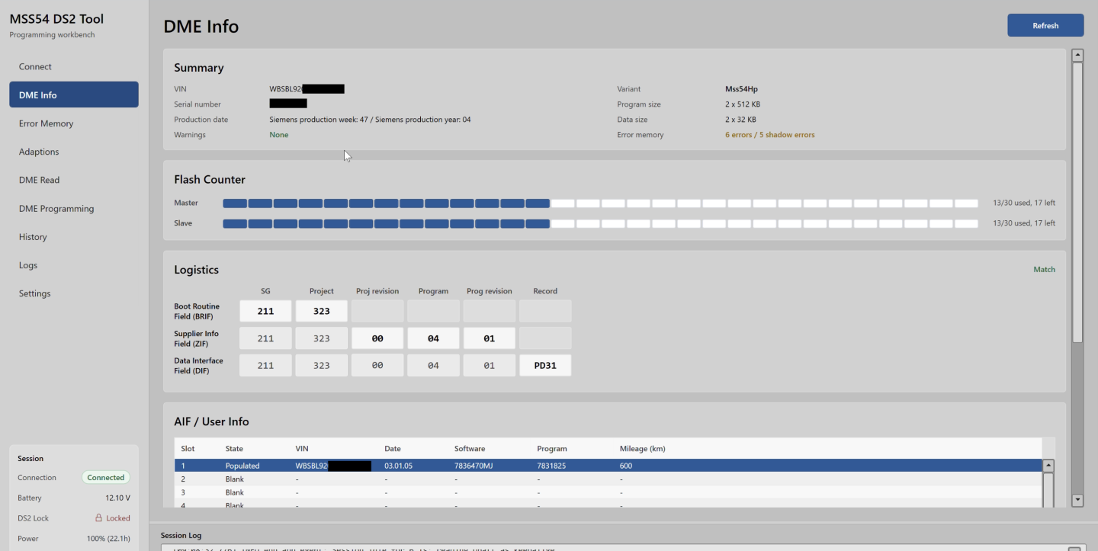1098x551 pixels.
Task: Click BRIF SG field 211
Action: [265, 311]
